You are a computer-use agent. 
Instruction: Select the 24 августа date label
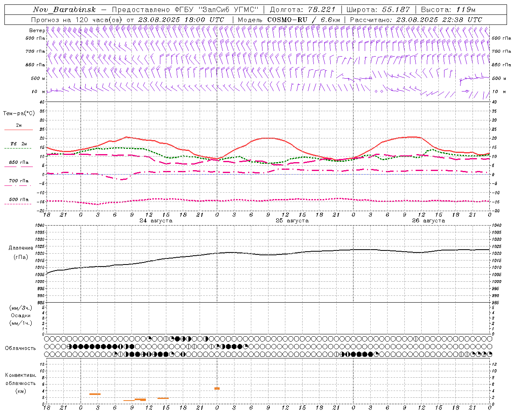[156, 221]
